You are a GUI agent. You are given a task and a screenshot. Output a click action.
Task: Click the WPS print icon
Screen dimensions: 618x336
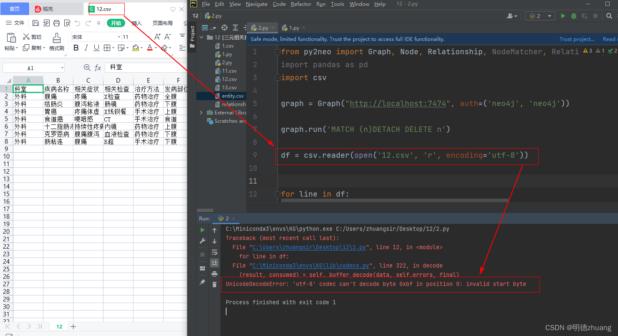coord(57,23)
